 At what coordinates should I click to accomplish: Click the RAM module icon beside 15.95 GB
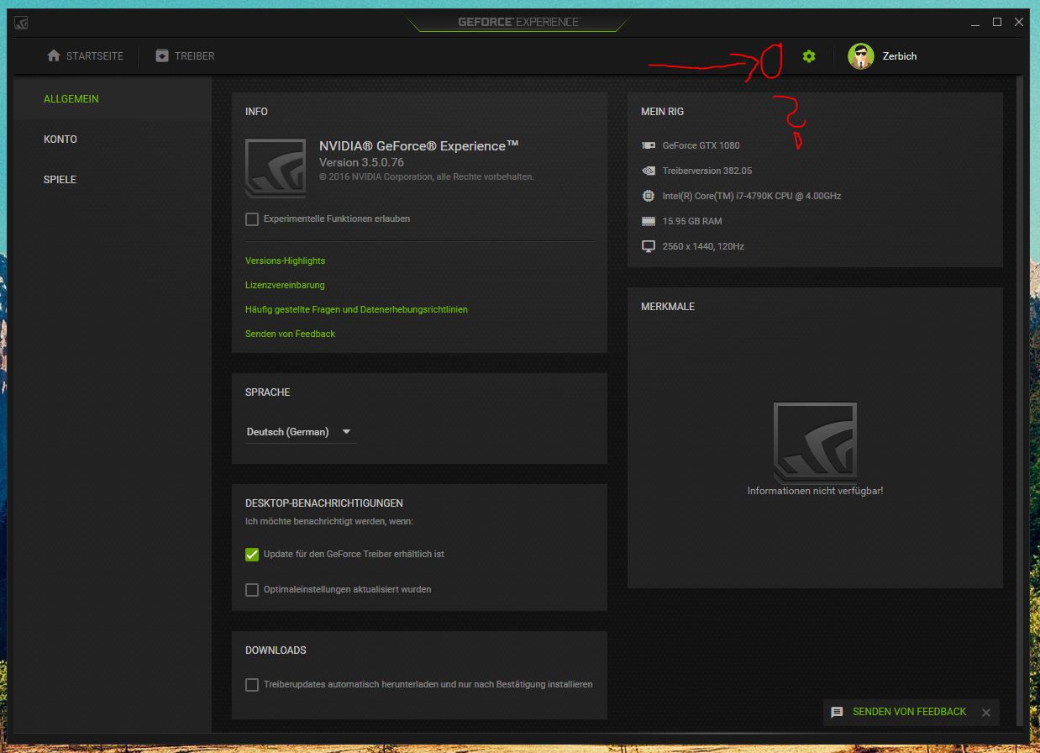coord(649,221)
